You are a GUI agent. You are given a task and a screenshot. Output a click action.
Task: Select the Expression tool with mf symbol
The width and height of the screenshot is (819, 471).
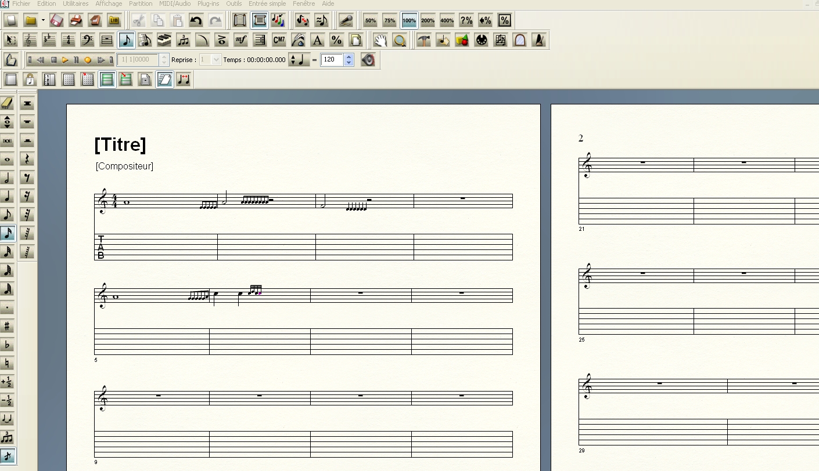click(x=242, y=39)
